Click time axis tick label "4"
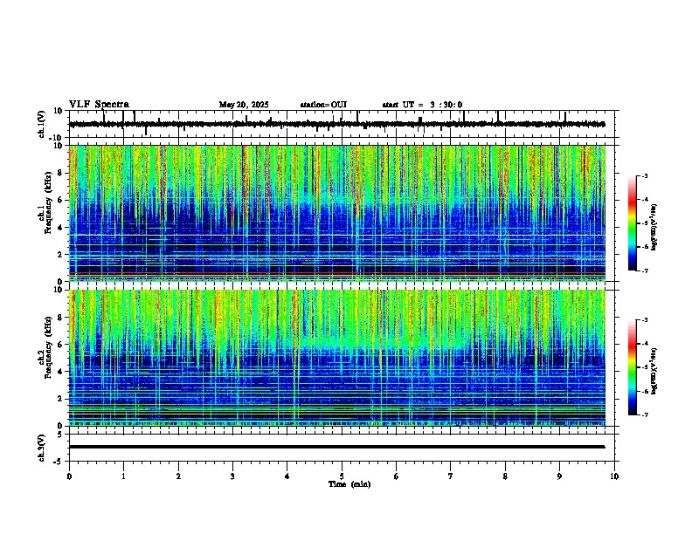Viewport: 692px width, 534px height. (287, 476)
